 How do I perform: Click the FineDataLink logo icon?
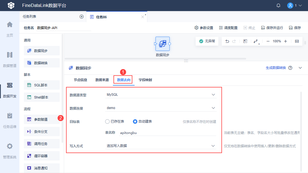coord(11,5)
